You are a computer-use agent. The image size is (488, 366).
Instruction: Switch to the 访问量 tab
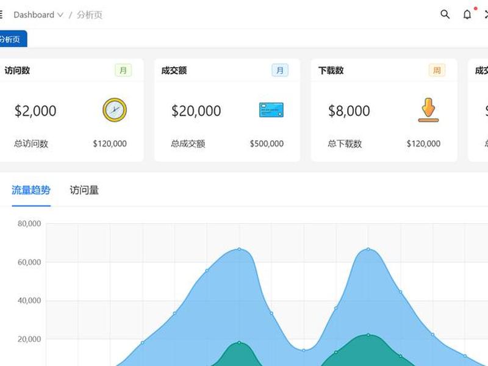(84, 190)
